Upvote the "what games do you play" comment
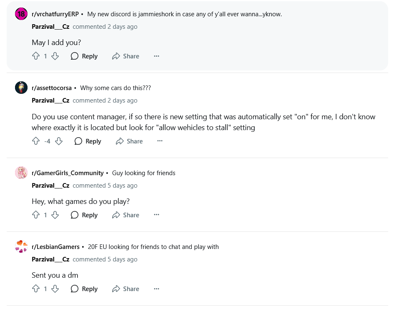The width and height of the screenshot is (394, 309). click(x=36, y=215)
